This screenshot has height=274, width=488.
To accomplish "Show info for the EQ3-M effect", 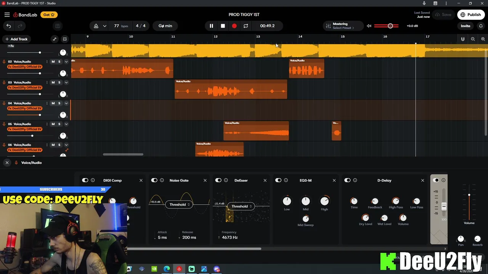I will (286, 180).
